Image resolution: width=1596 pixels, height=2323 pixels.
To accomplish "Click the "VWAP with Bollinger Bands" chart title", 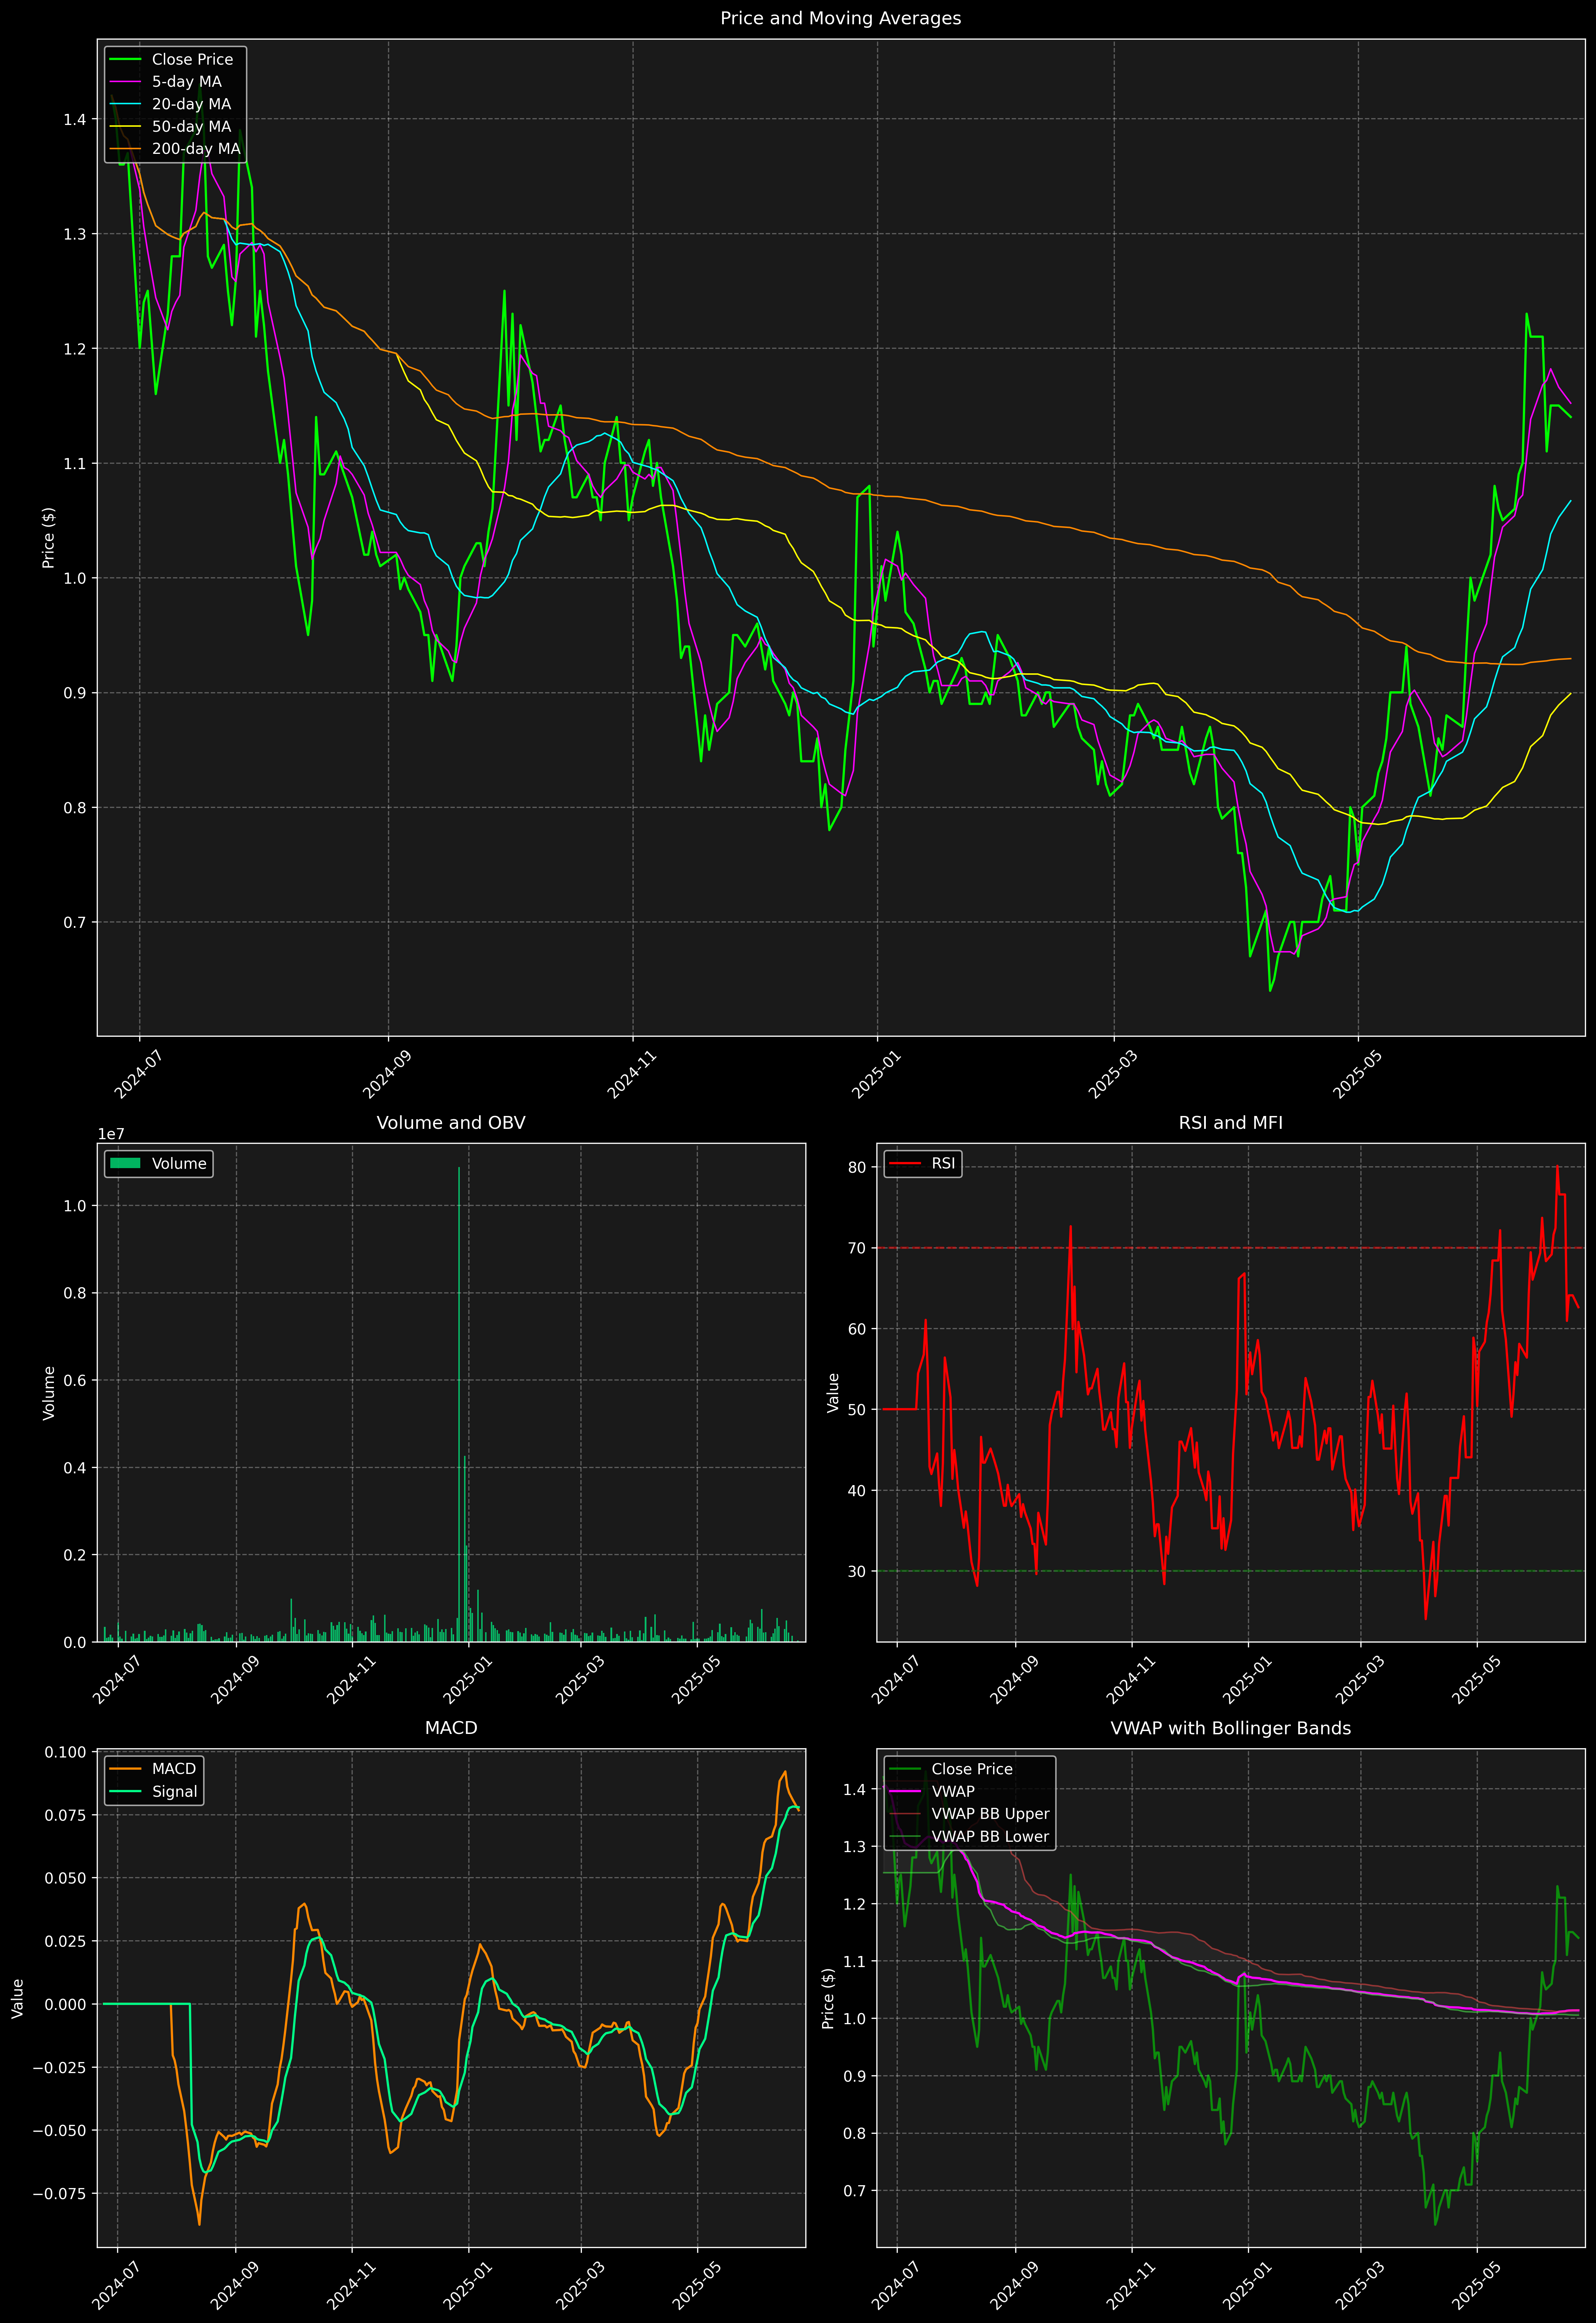I will (x=1230, y=1728).
